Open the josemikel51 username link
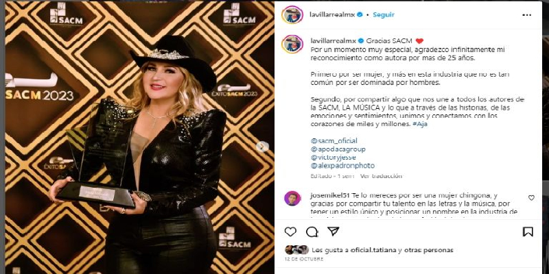This screenshot has height=274, width=549. tap(330, 195)
